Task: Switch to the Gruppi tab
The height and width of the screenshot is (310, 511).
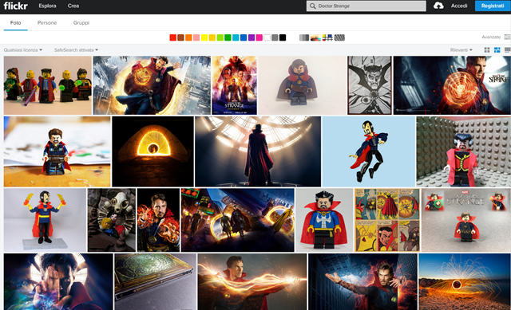Action: [81, 23]
